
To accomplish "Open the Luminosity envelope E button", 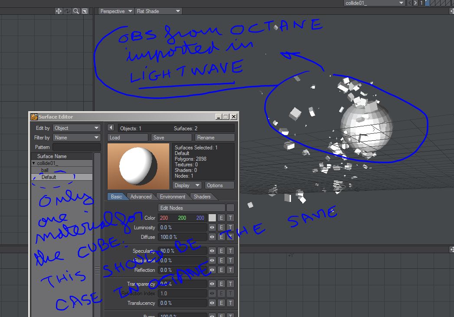I will (x=221, y=228).
